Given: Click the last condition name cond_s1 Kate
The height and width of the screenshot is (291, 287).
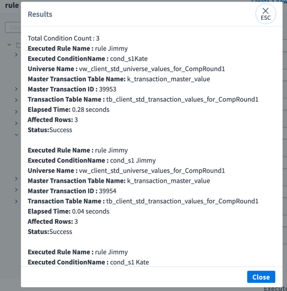Looking at the screenshot, I should [x=129, y=262].
